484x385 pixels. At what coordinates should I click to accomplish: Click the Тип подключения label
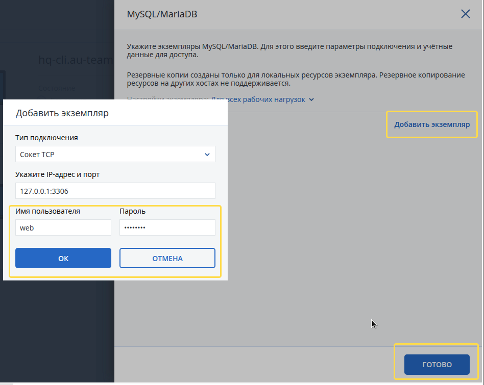(x=46, y=138)
